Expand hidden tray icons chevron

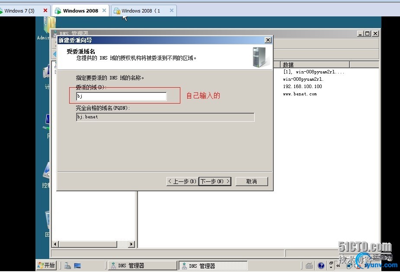pos(338,266)
